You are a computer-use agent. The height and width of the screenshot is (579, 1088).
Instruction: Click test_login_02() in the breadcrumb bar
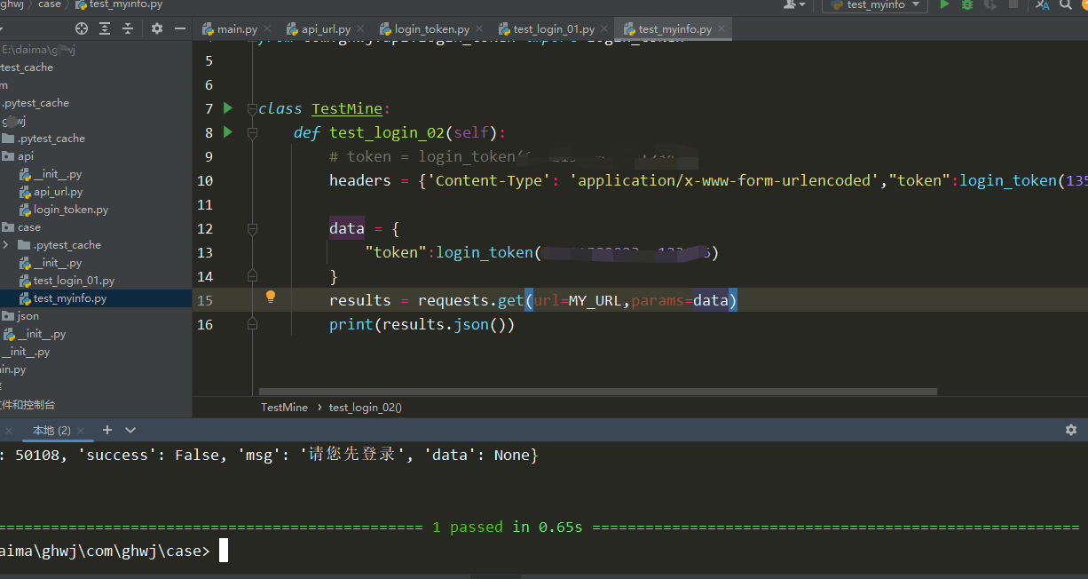pyautogui.click(x=365, y=407)
